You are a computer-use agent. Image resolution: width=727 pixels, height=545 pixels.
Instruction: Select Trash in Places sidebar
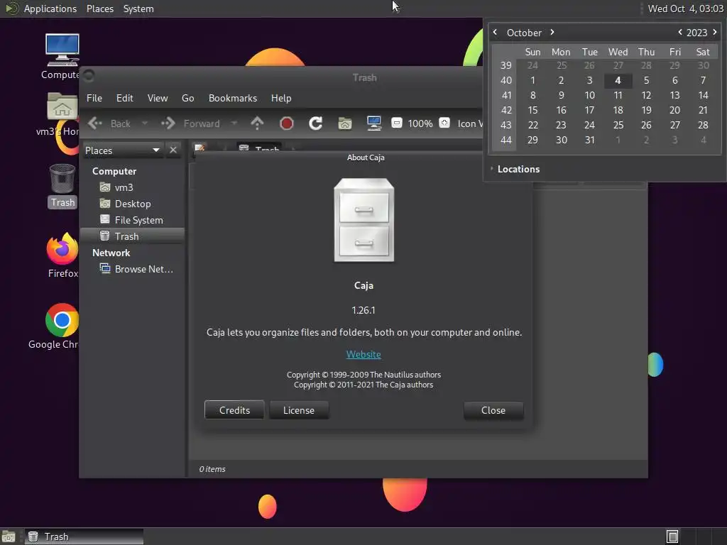point(132,236)
